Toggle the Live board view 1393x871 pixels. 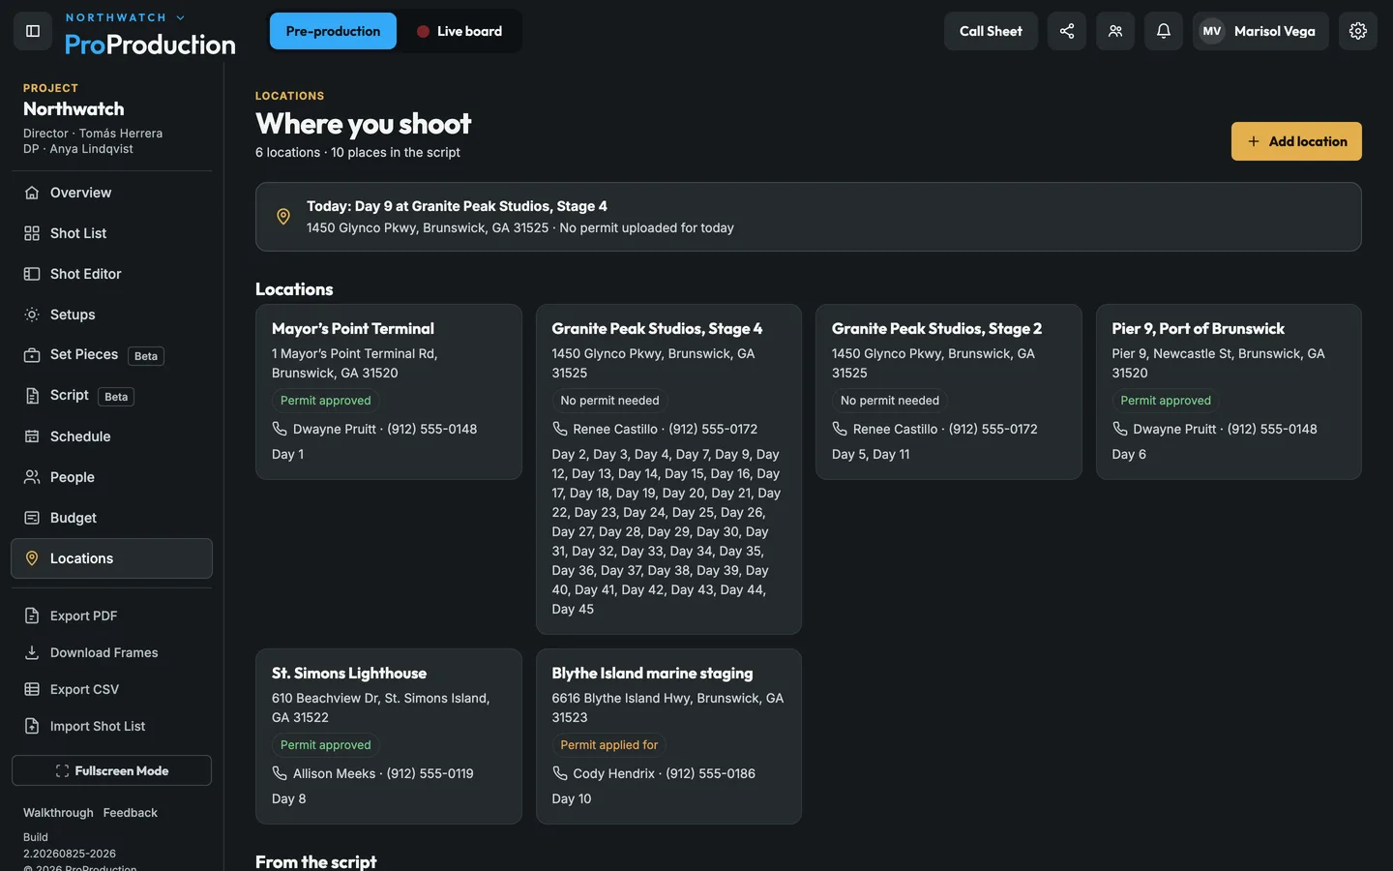(x=459, y=31)
